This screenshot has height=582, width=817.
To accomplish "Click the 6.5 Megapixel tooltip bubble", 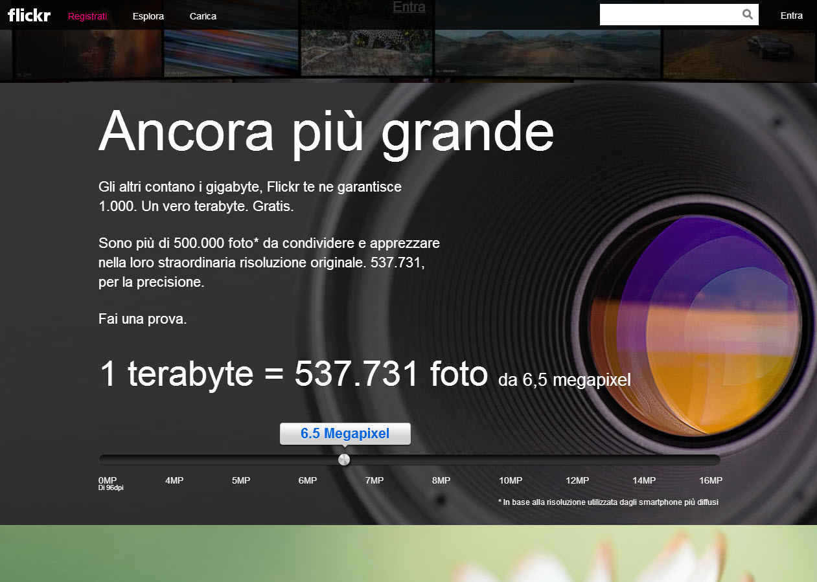I will point(345,434).
